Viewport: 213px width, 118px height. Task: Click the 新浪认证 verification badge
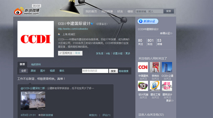[x=148, y=21]
